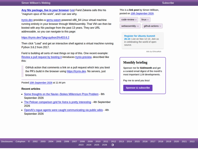198x149 pixels.
Task: Go to 2025 archive in footer
Action: coord(97,145)
